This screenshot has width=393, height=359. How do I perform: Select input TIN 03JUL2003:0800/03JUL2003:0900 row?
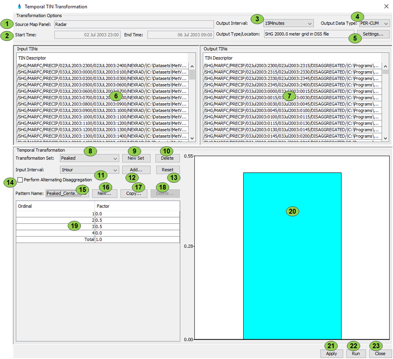(102, 104)
